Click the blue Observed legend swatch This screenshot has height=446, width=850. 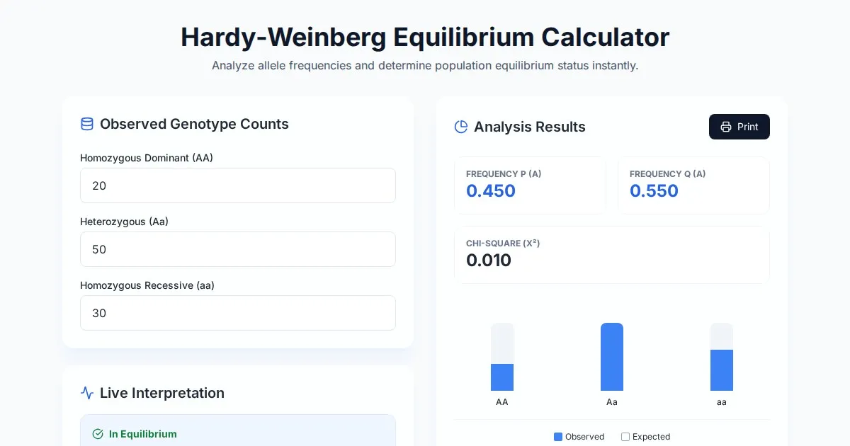point(558,437)
